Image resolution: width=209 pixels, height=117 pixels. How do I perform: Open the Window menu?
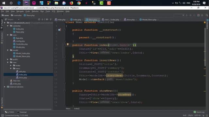pyautogui.click(x=60, y=11)
